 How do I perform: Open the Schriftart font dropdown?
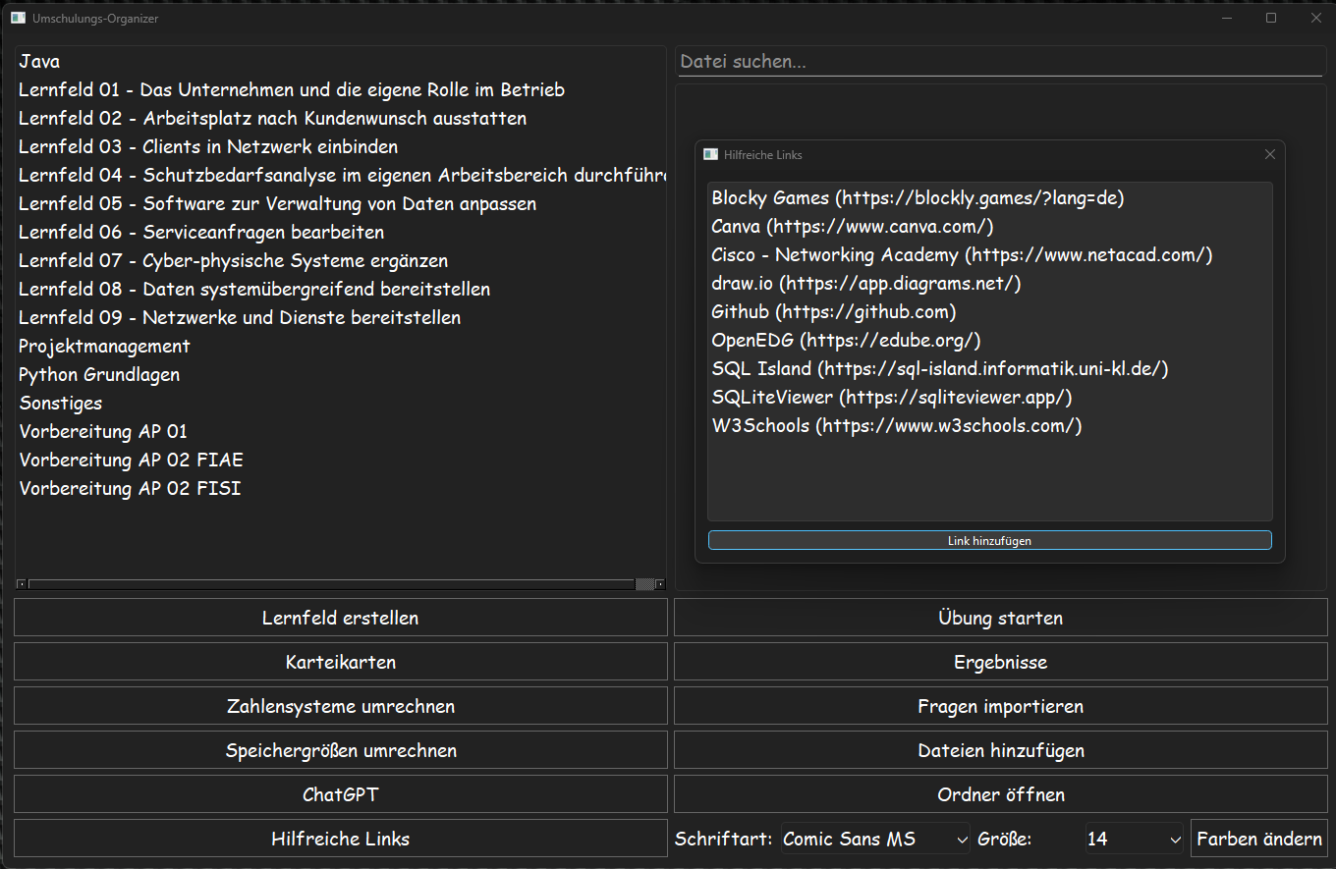tap(876, 839)
